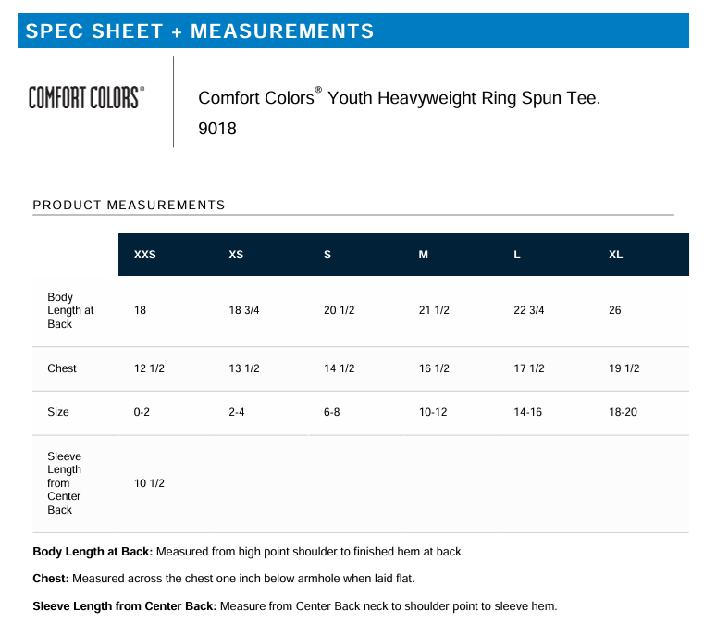Viewport: 704px width, 624px height.
Task: Click the Chest measurement definition note
Action: point(224,579)
